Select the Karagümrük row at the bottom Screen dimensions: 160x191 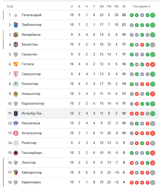(31, 182)
